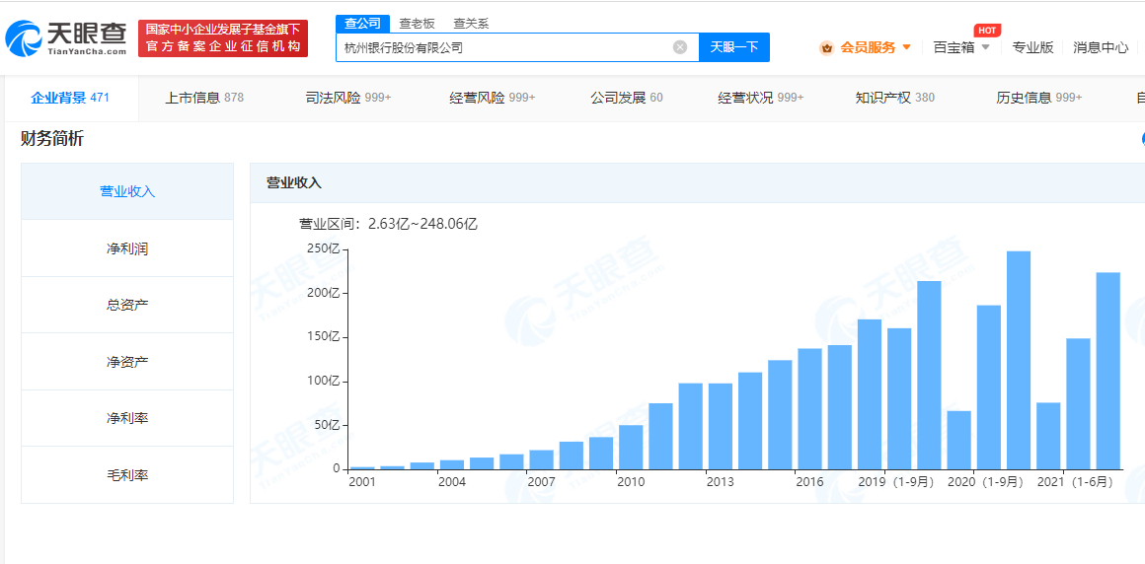Expand the 百宝箱 dropdown arrow

pos(985,47)
